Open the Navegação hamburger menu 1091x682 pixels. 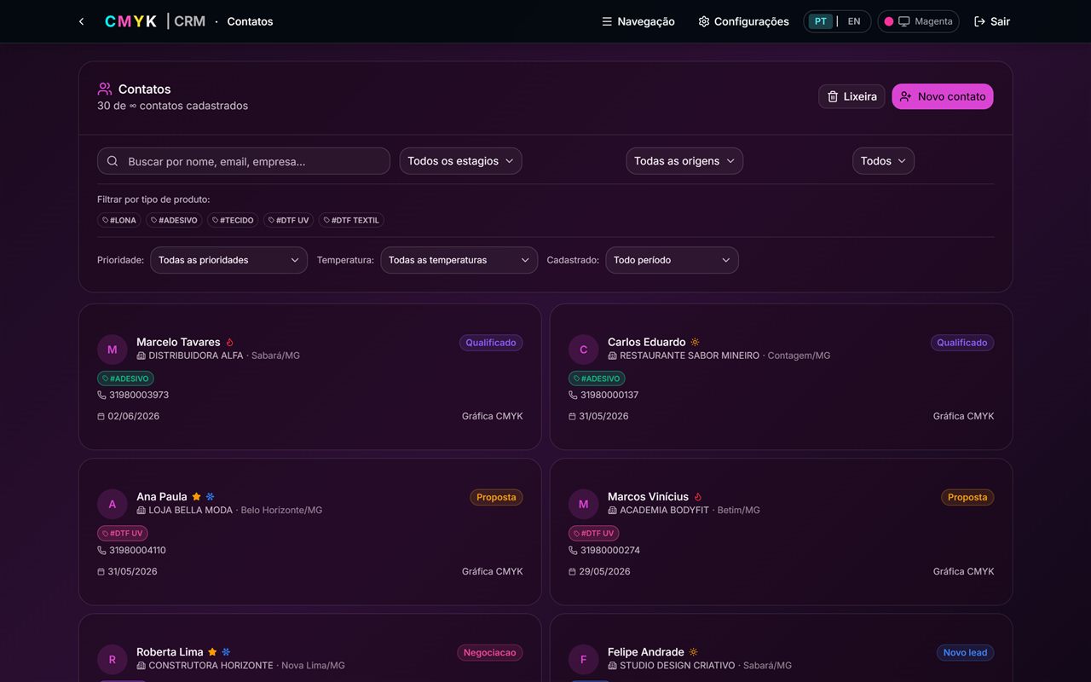(x=638, y=21)
